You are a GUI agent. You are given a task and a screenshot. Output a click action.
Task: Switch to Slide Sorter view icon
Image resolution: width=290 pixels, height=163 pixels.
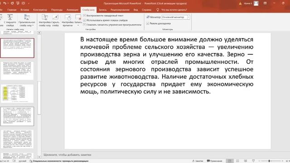tap(237, 161)
